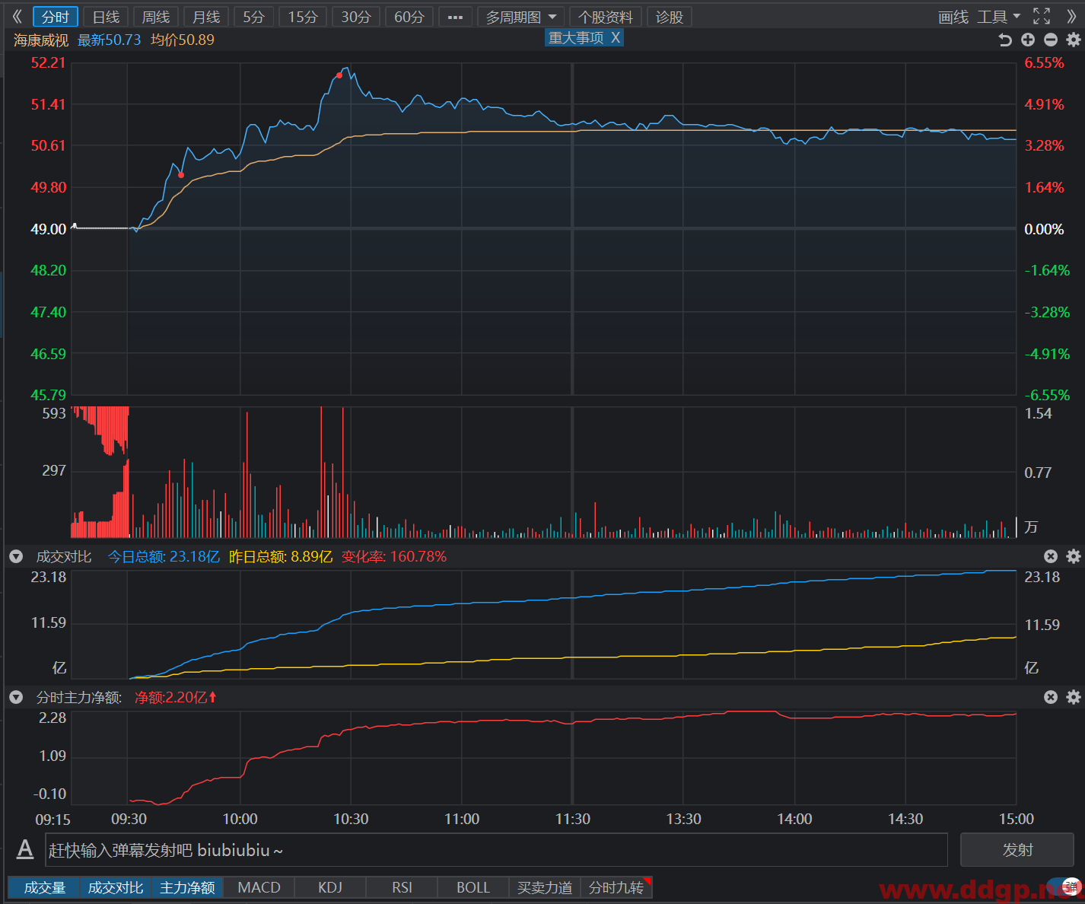Click the bullet comment input field
Screen dimensions: 1085x904
496,850
